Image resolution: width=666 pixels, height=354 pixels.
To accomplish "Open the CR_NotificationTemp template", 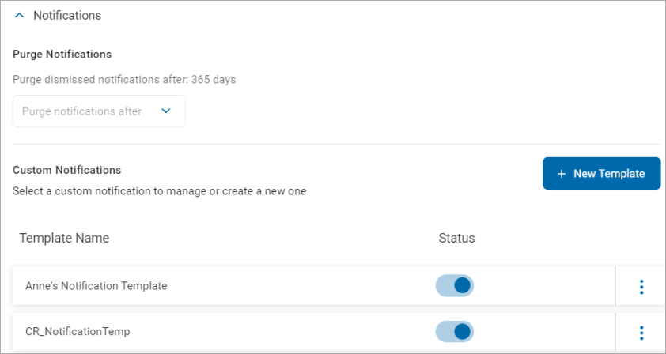I will pos(78,332).
